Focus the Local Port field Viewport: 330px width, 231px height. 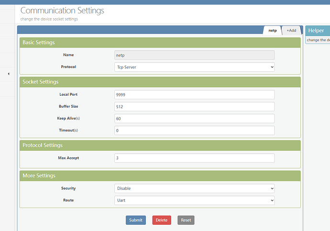[x=194, y=95]
